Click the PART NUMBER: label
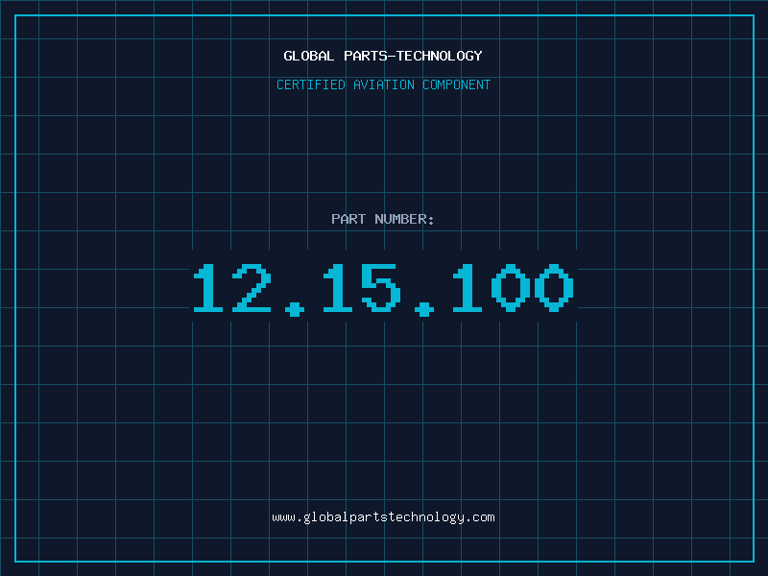The width and height of the screenshot is (768, 576). click(383, 219)
